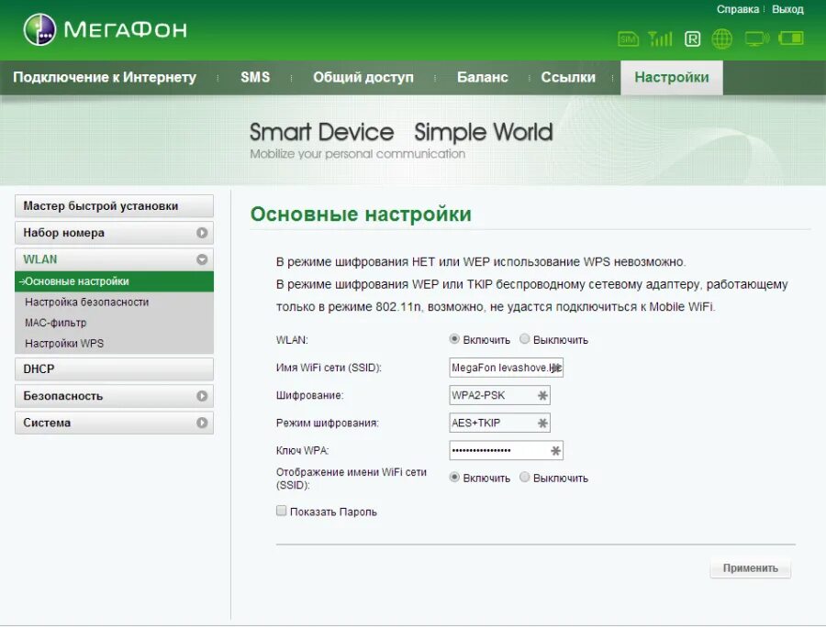
Task: Open the Режим шифрования AES+TKIP dropdown
Action: 499,423
